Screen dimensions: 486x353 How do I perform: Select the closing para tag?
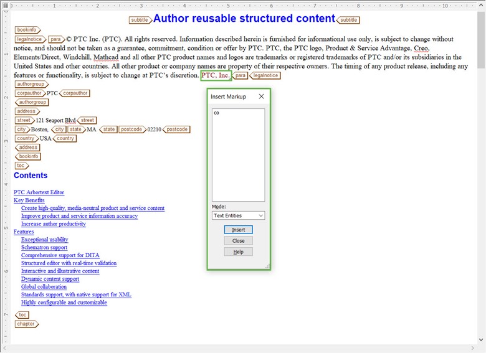240,75
